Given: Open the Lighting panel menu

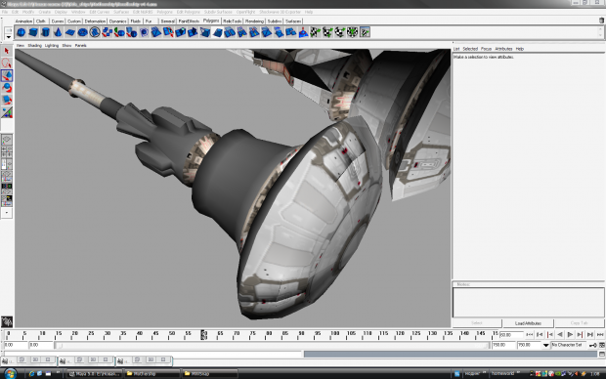Looking at the screenshot, I should tap(52, 46).
